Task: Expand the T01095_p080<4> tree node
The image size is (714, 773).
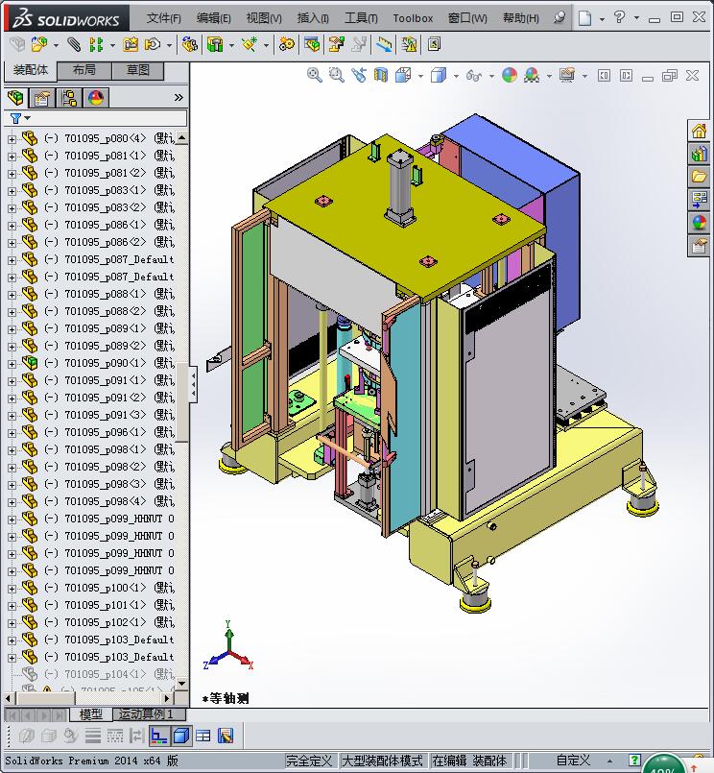Action: pos(12,139)
